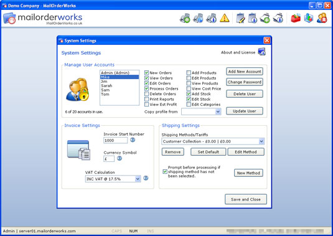Click the Change Password button
This screenshot has width=333, height=236.
pyautogui.click(x=245, y=82)
